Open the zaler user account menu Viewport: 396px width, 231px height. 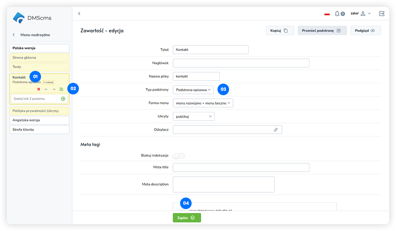pyautogui.click(x=361, y=14)
